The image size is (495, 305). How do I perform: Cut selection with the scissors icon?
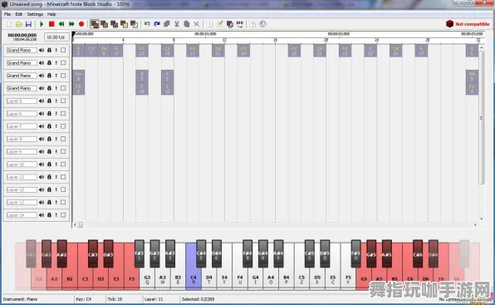point(177,24)
